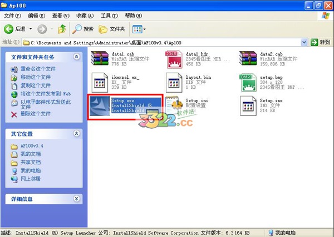This screenshot has height=237, width=334.
Task: Select the data2.cab WinRAR archive icon
Action: click(x=248, y=58)
